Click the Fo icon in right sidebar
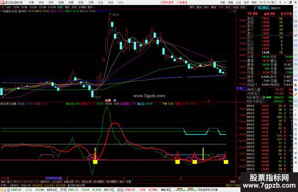 tap(296, 45)
